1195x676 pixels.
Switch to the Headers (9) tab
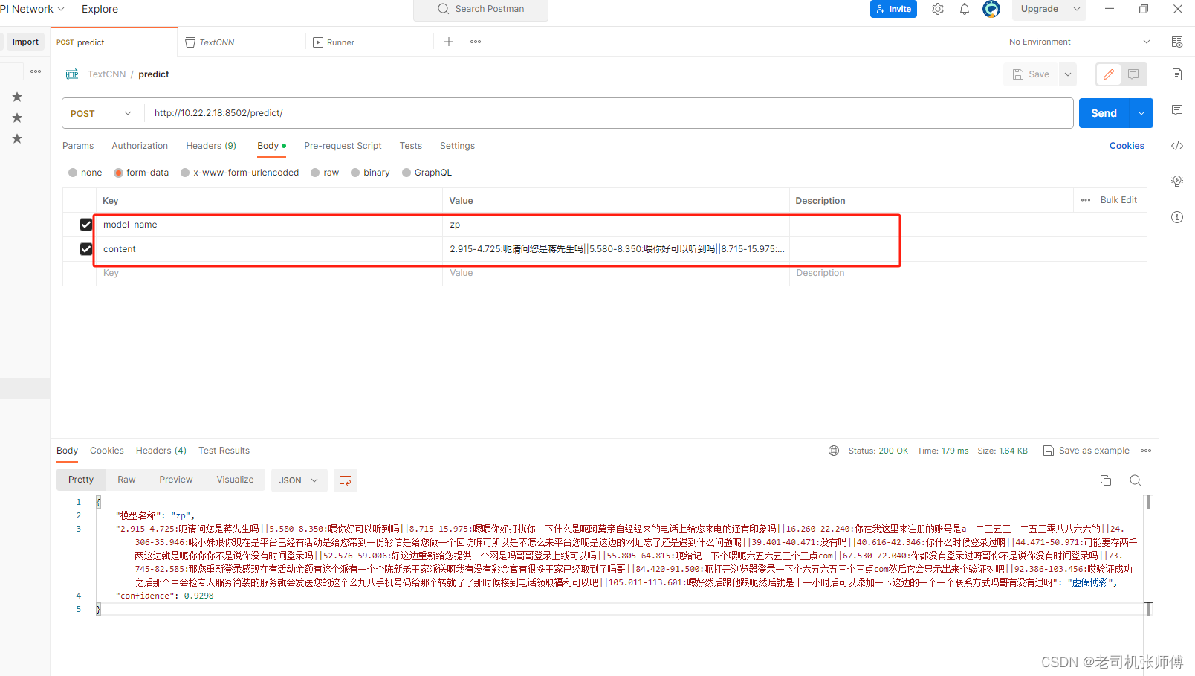click(x=211, y=146)
